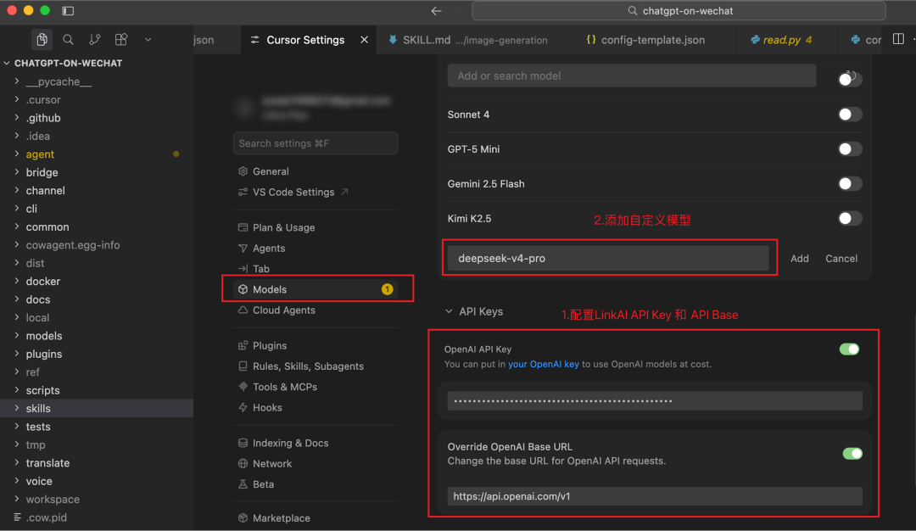Click the Plan & Usage card icon
Screen dimensions: 916x531
tap(243, 227)
